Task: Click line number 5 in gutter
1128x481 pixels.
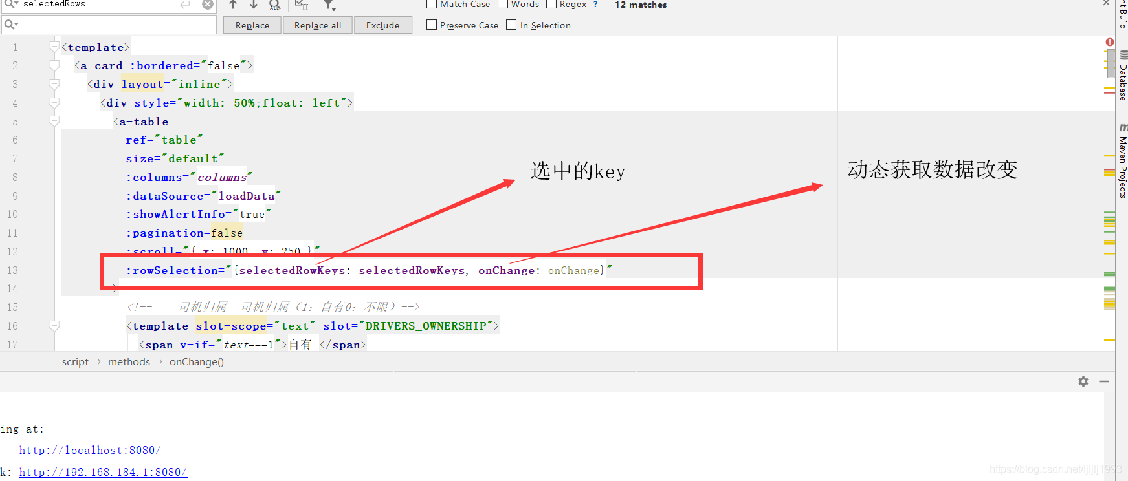Action: coord(15,122)
